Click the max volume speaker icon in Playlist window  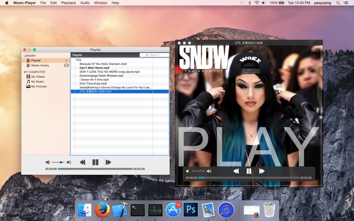pos(69,162)
